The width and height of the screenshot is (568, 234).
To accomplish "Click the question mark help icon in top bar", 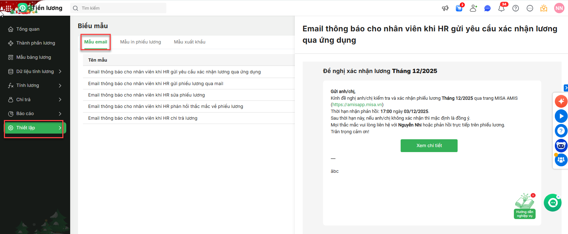I will [516, 8].
